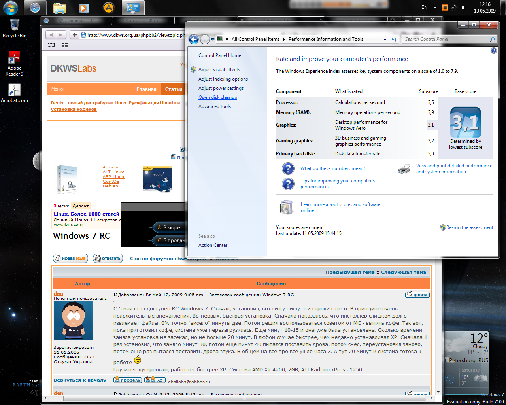Click help icon beside 'Tips for improving'
This screenshot has height=405, width=506.
tap(288, 184)
